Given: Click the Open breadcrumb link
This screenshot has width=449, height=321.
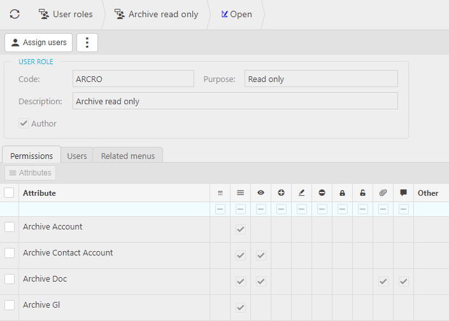Looking at the screenshot, I should click(x=237, y=14).
